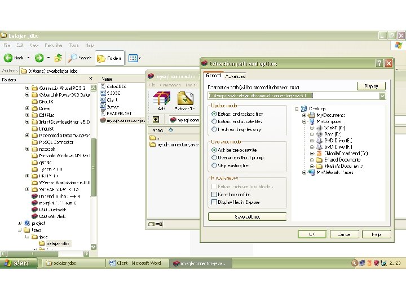
Task: Click the WinRAR up-one-level arrow icon
Action: pyautogui.click(x=156, y=120)
